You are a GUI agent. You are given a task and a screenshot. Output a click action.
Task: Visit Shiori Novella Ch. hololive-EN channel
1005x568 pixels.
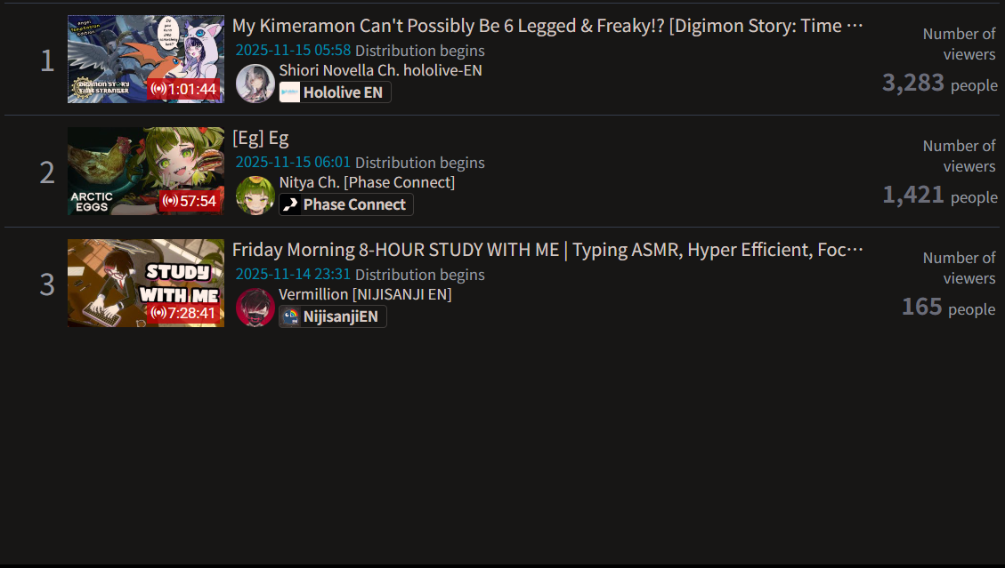[x=380, y=70]
